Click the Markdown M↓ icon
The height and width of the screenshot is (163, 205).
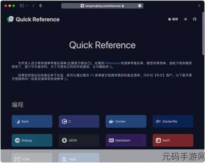click(111, 141)
